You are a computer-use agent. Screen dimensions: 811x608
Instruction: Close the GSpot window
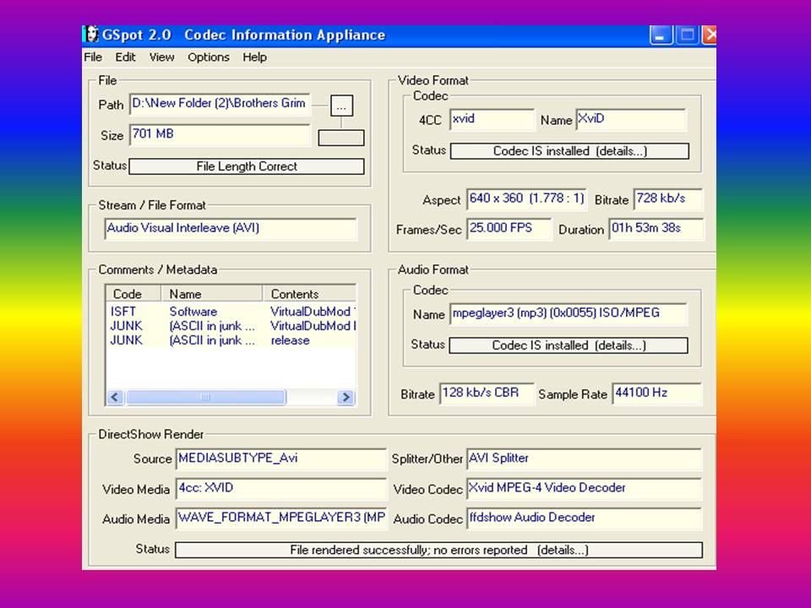[710, 35]
